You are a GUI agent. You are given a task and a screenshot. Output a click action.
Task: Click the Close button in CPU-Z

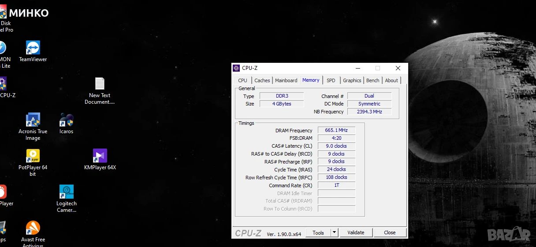tap(390, 233)
